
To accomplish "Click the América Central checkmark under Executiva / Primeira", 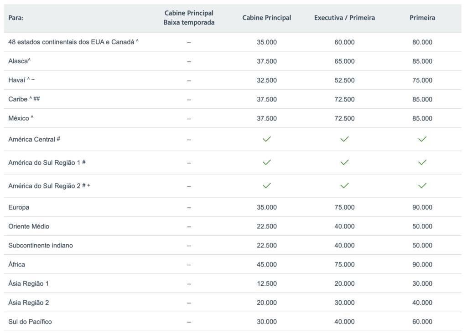I will pyautogui.click(x=344, y=139).
